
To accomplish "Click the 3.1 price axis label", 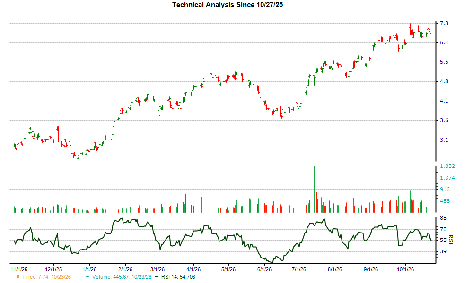I will pos(444,140).
